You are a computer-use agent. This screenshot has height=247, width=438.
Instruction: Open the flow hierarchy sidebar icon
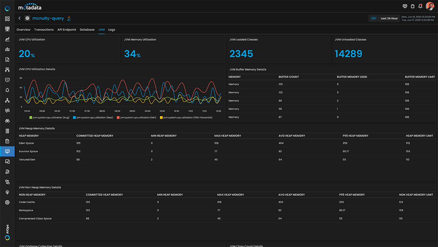click(7, 70)
